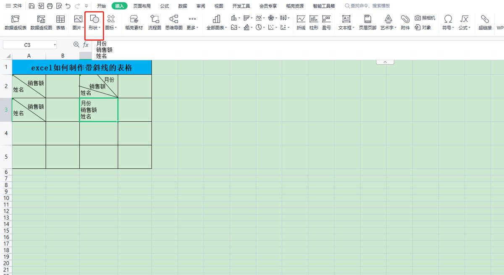504x275 pixels.
Task: Click the 照相机 camera tool
Action: [x=425, y=18]
